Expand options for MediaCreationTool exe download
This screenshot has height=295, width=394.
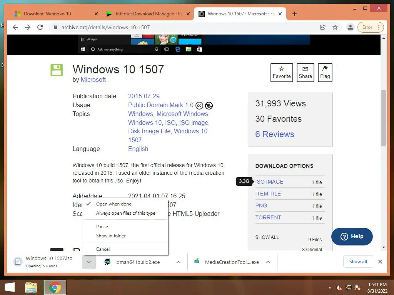pos(268,262)
